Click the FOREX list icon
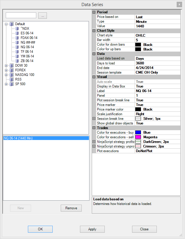 point(12,70)
